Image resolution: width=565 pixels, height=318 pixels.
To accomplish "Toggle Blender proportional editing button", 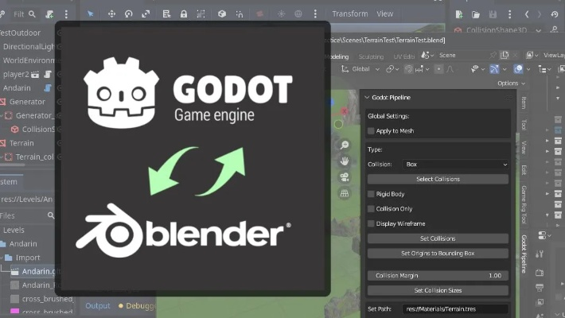I will pyautogui.click(x=438, y=69).
